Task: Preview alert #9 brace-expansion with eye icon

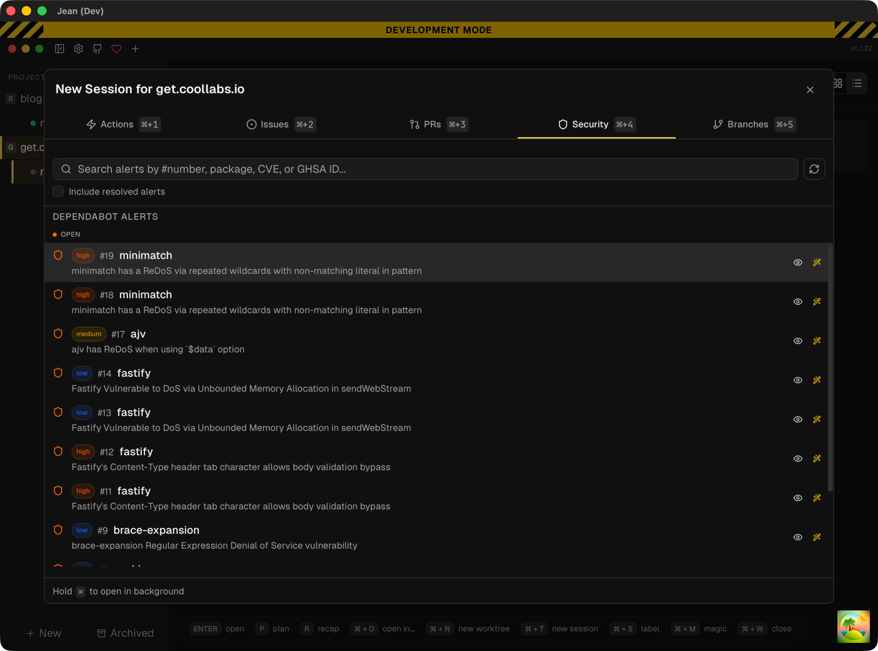Action: click(797, 537)
